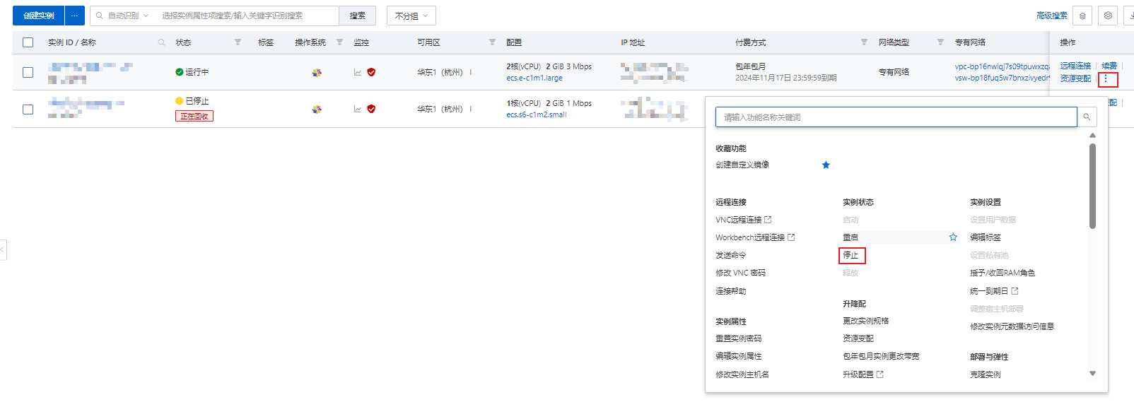This screenshot has width=1134, height=402.
Task: Open the 高级搜索 link
Action: pos(1051,16)
